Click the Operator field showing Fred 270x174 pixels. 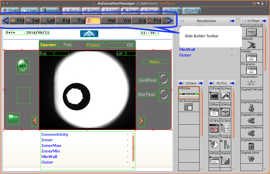(65, 45)
